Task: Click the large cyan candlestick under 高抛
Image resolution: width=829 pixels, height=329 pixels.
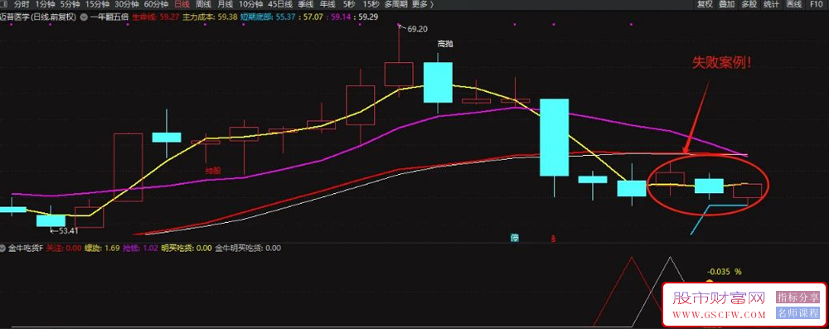Action: click(438, 83)
